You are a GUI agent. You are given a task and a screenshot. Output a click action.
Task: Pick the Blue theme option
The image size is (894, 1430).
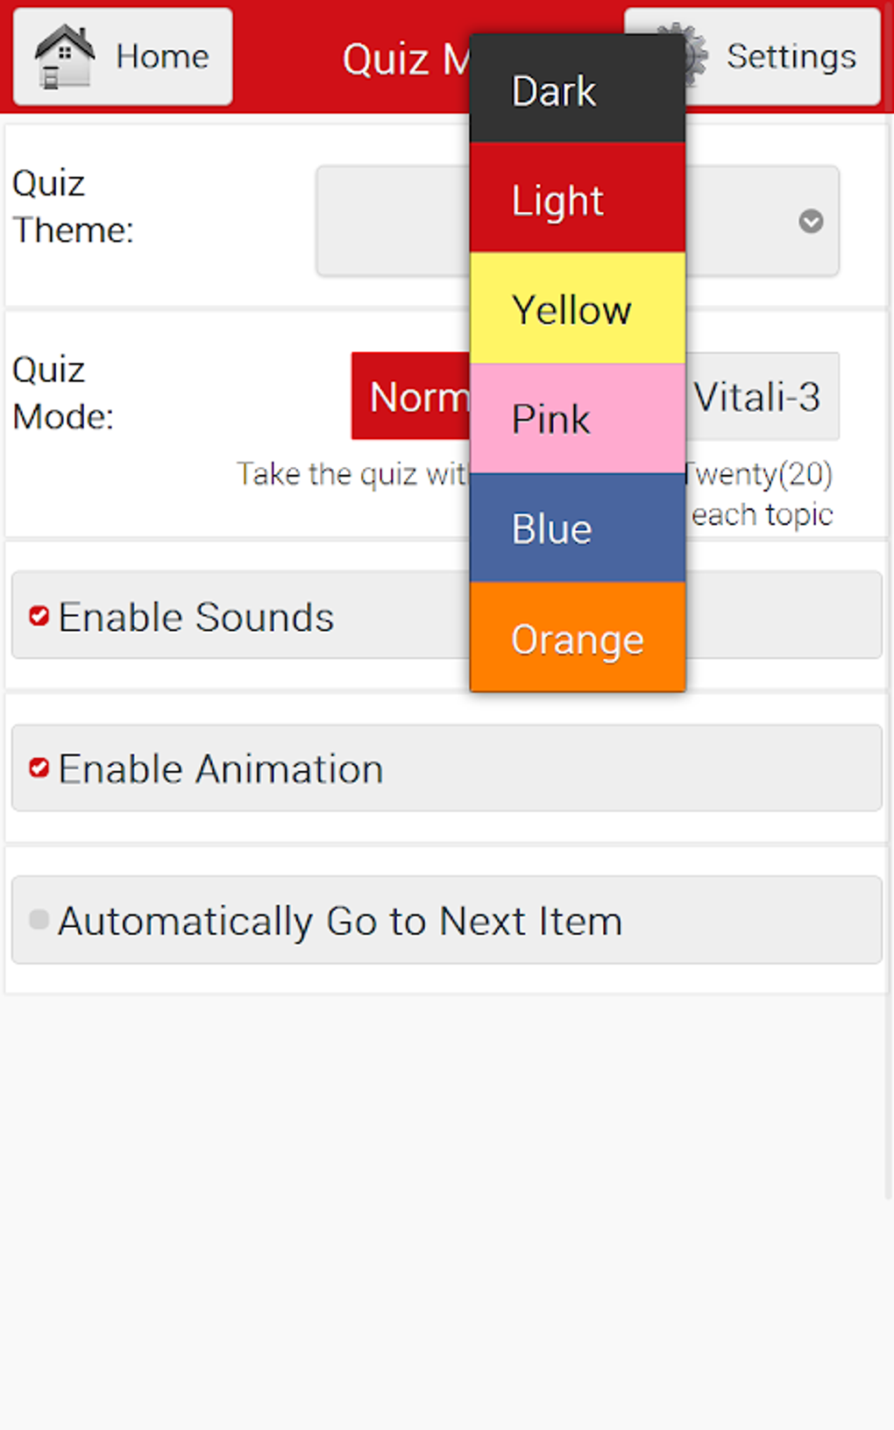577,527
